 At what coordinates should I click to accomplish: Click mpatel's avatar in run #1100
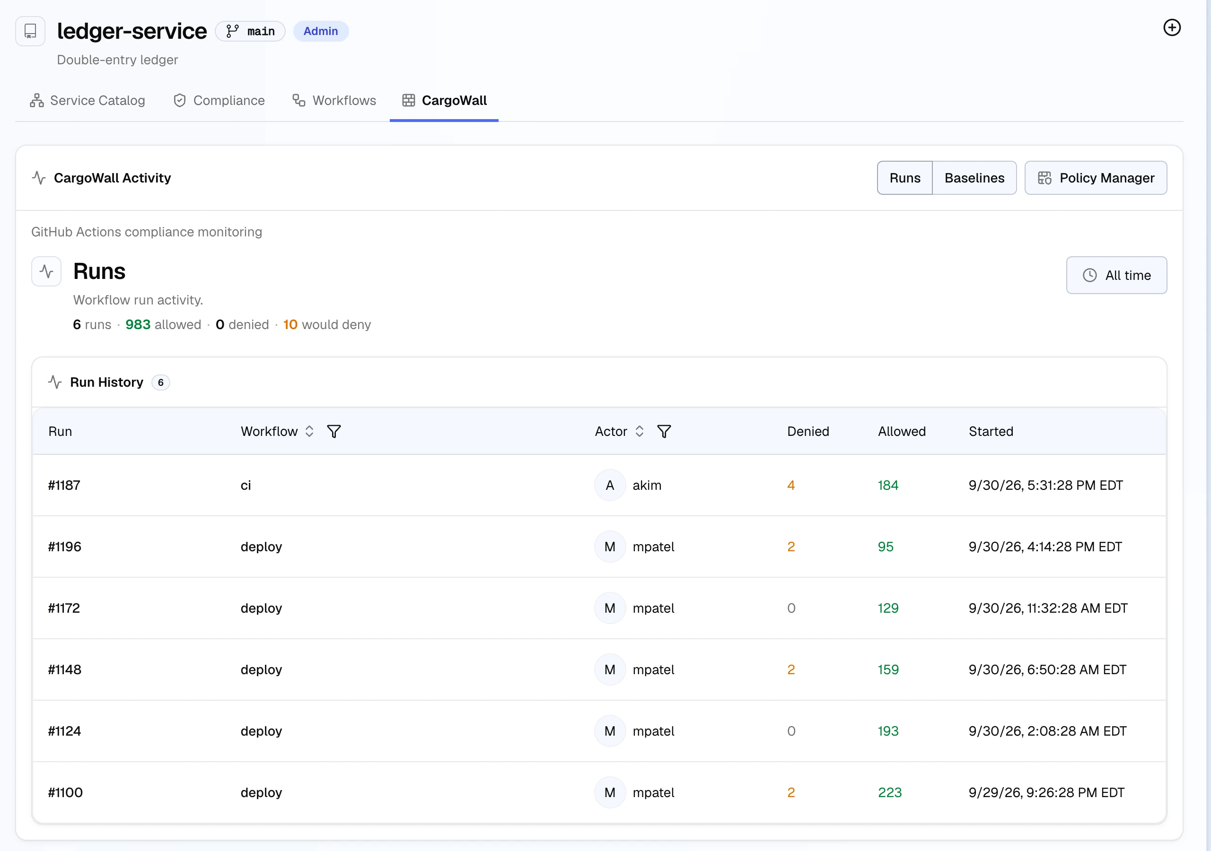610,792
